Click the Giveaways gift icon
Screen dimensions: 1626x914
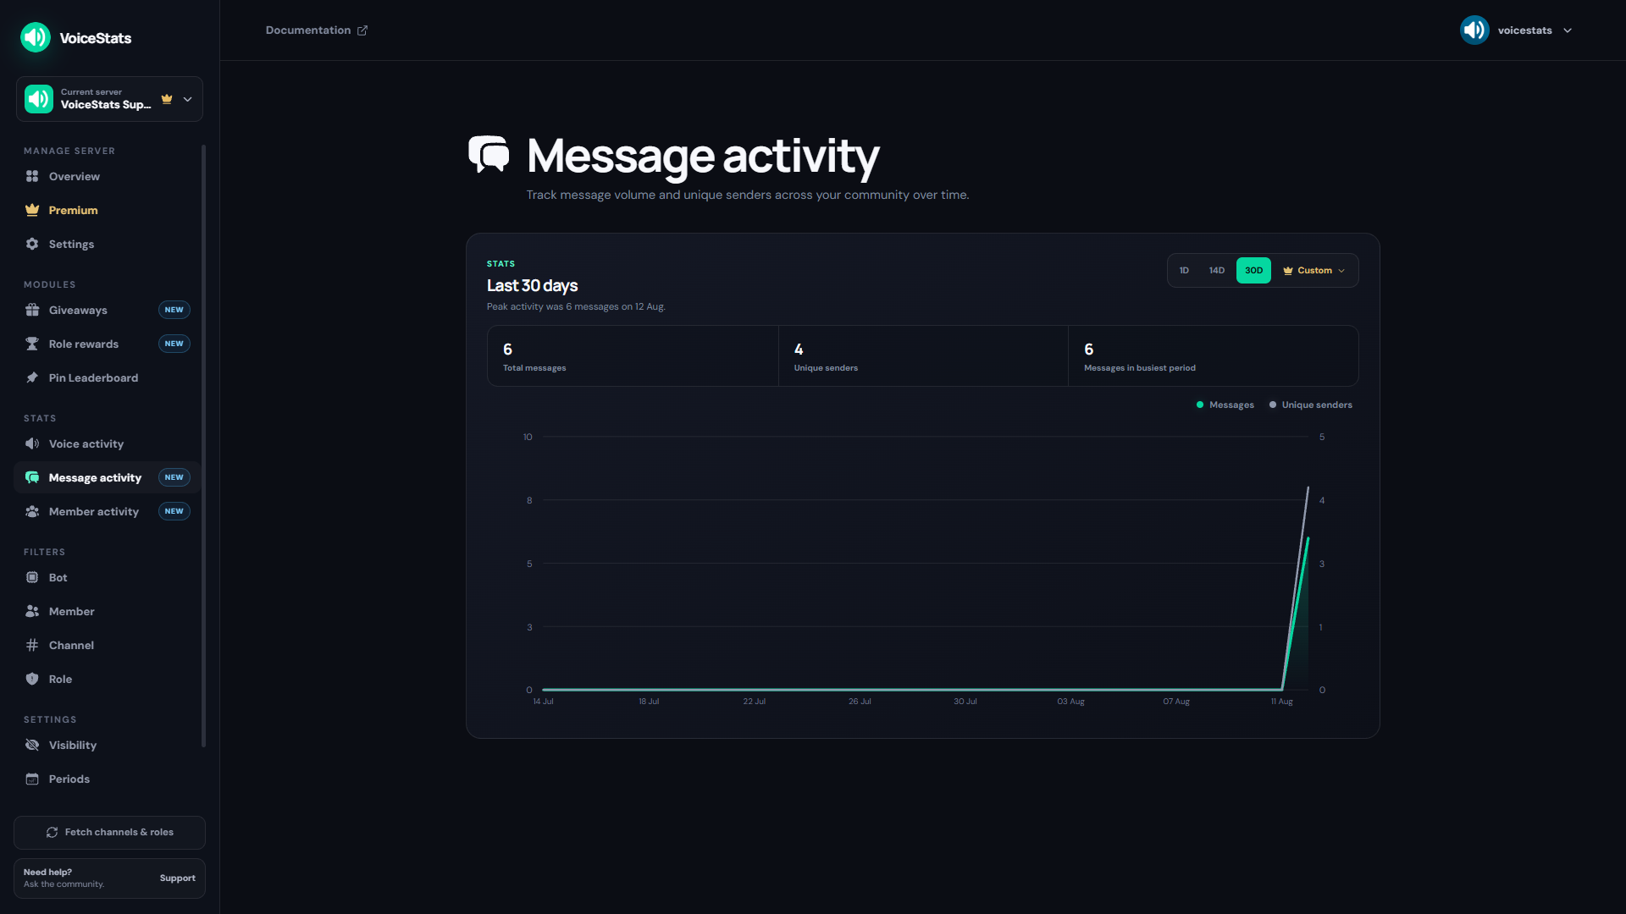(x=32, y=310)
